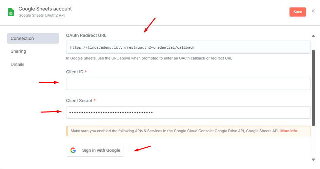Click the OAuth Redirect URL label
Image resolution: width=320 pixels, height=169 pixels.
click(86, 35)
